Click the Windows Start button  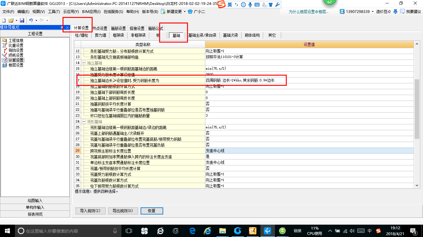point(7,231)
